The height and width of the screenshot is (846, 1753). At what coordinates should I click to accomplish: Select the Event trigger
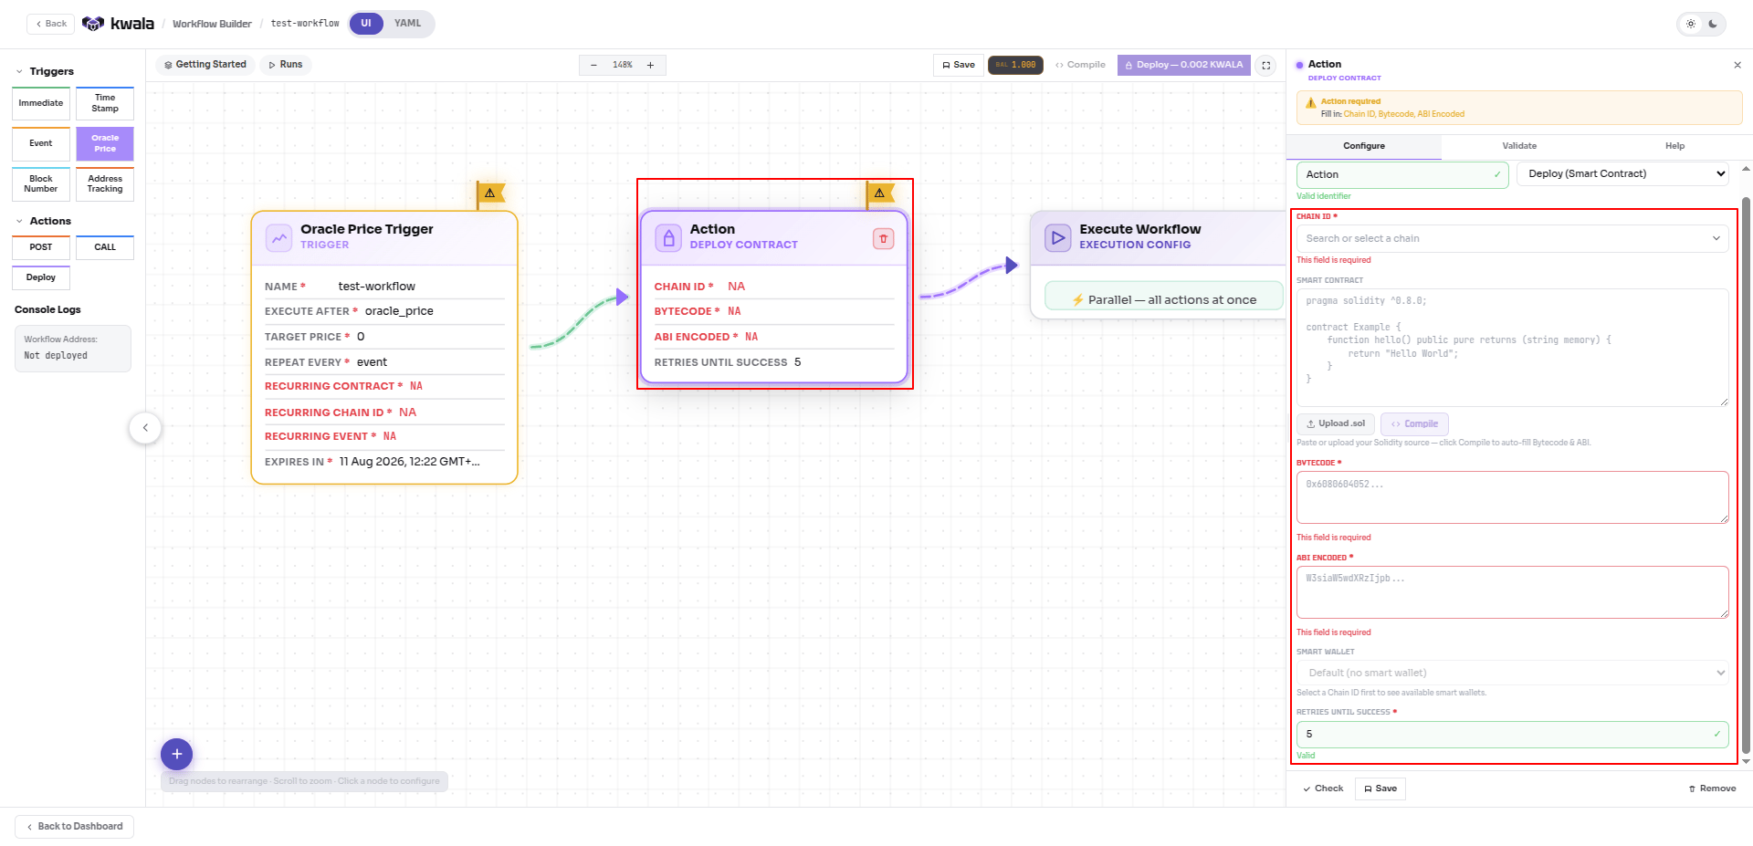(41, 143)
